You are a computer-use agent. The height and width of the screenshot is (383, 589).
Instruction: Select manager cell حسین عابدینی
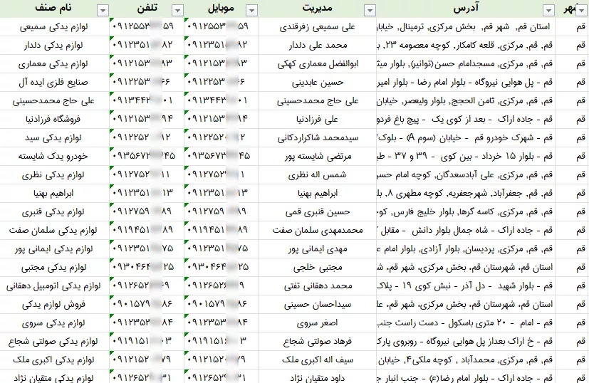pyautogui.click(x=318, y=83)
